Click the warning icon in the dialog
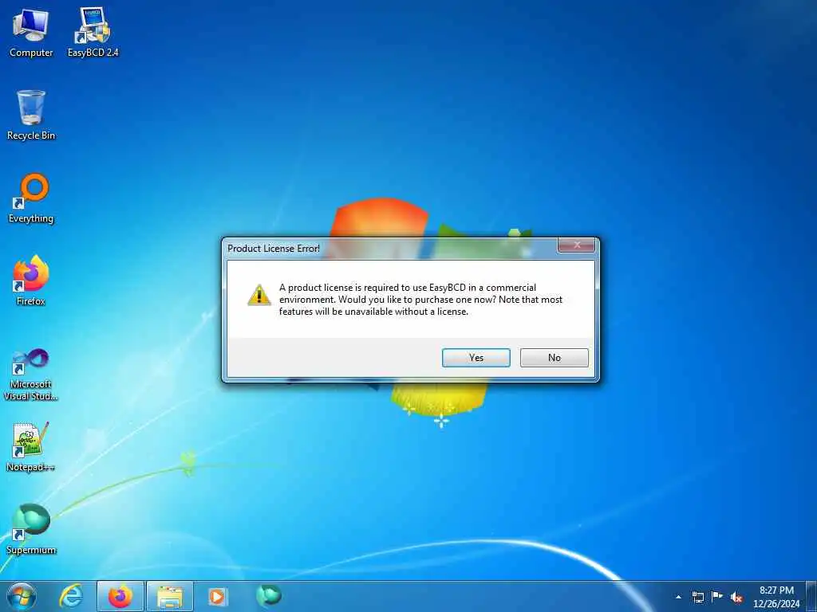The image size is (817, 612). pos(259,295)
